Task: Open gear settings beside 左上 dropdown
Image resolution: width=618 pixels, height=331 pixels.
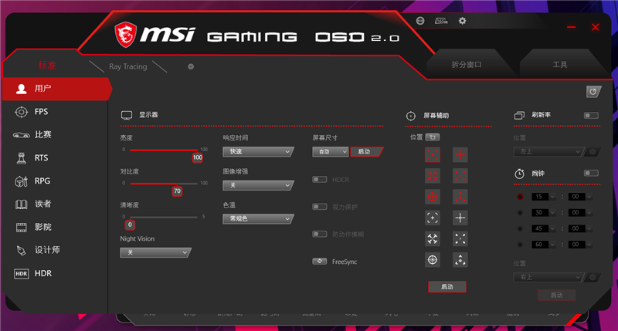Action: (593, 152)
